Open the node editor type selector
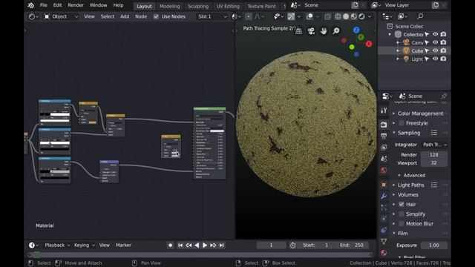This screenshot has width=475, height=267. pos(33,16)
